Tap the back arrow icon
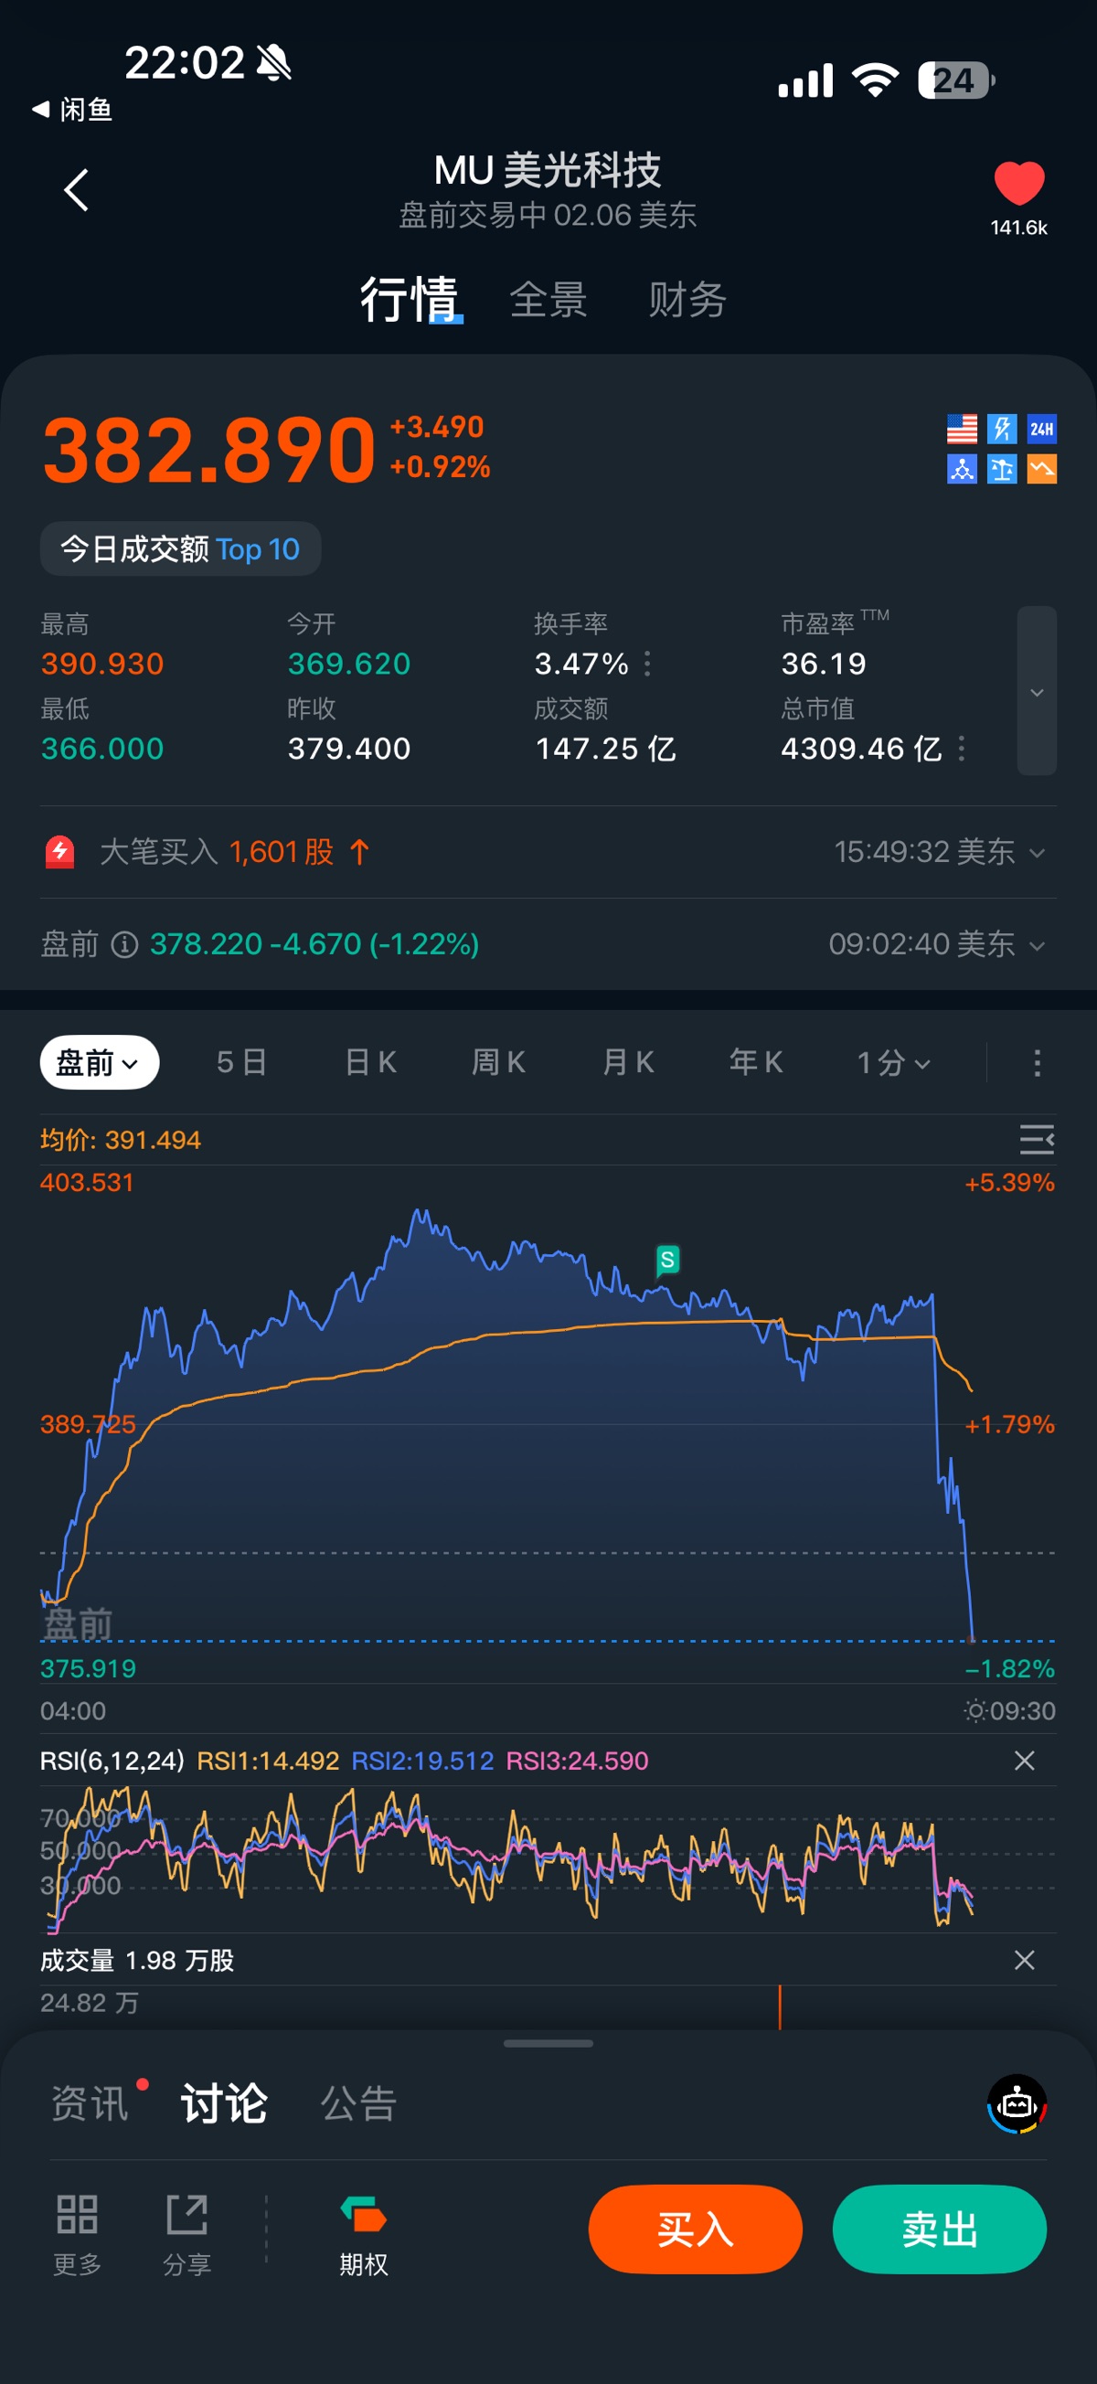 pos(76,191)
